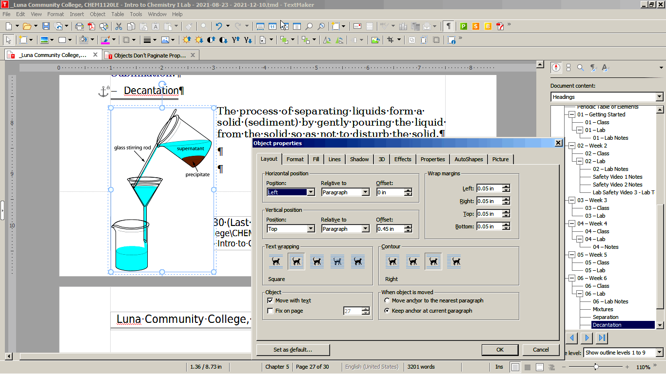
Task: Enable the Fix on page checkbox
Action: click(x=270, y=311)
